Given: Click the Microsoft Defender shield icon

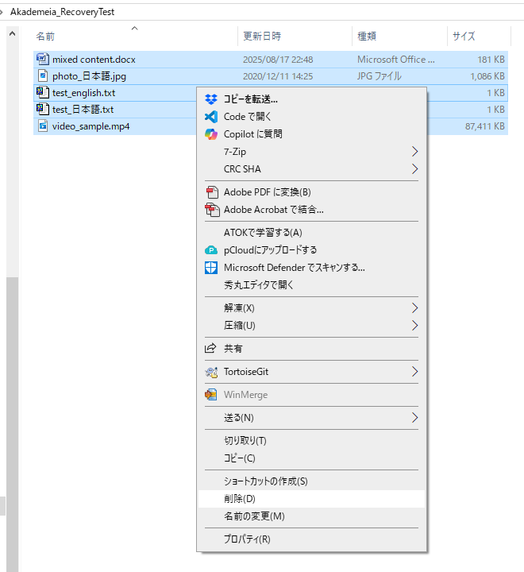Looking at the screenshot, I should [211, 268].
